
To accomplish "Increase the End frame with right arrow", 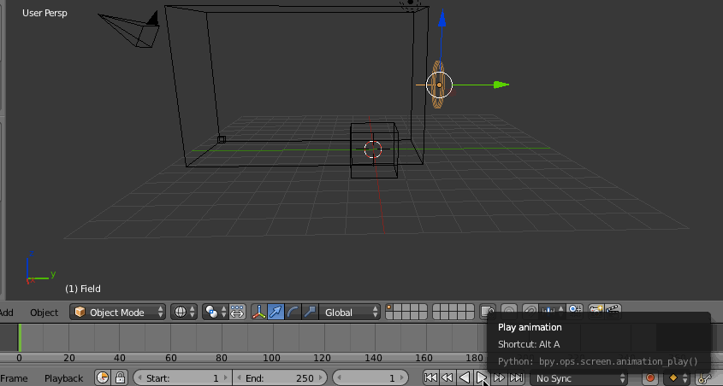I will 321,378.
